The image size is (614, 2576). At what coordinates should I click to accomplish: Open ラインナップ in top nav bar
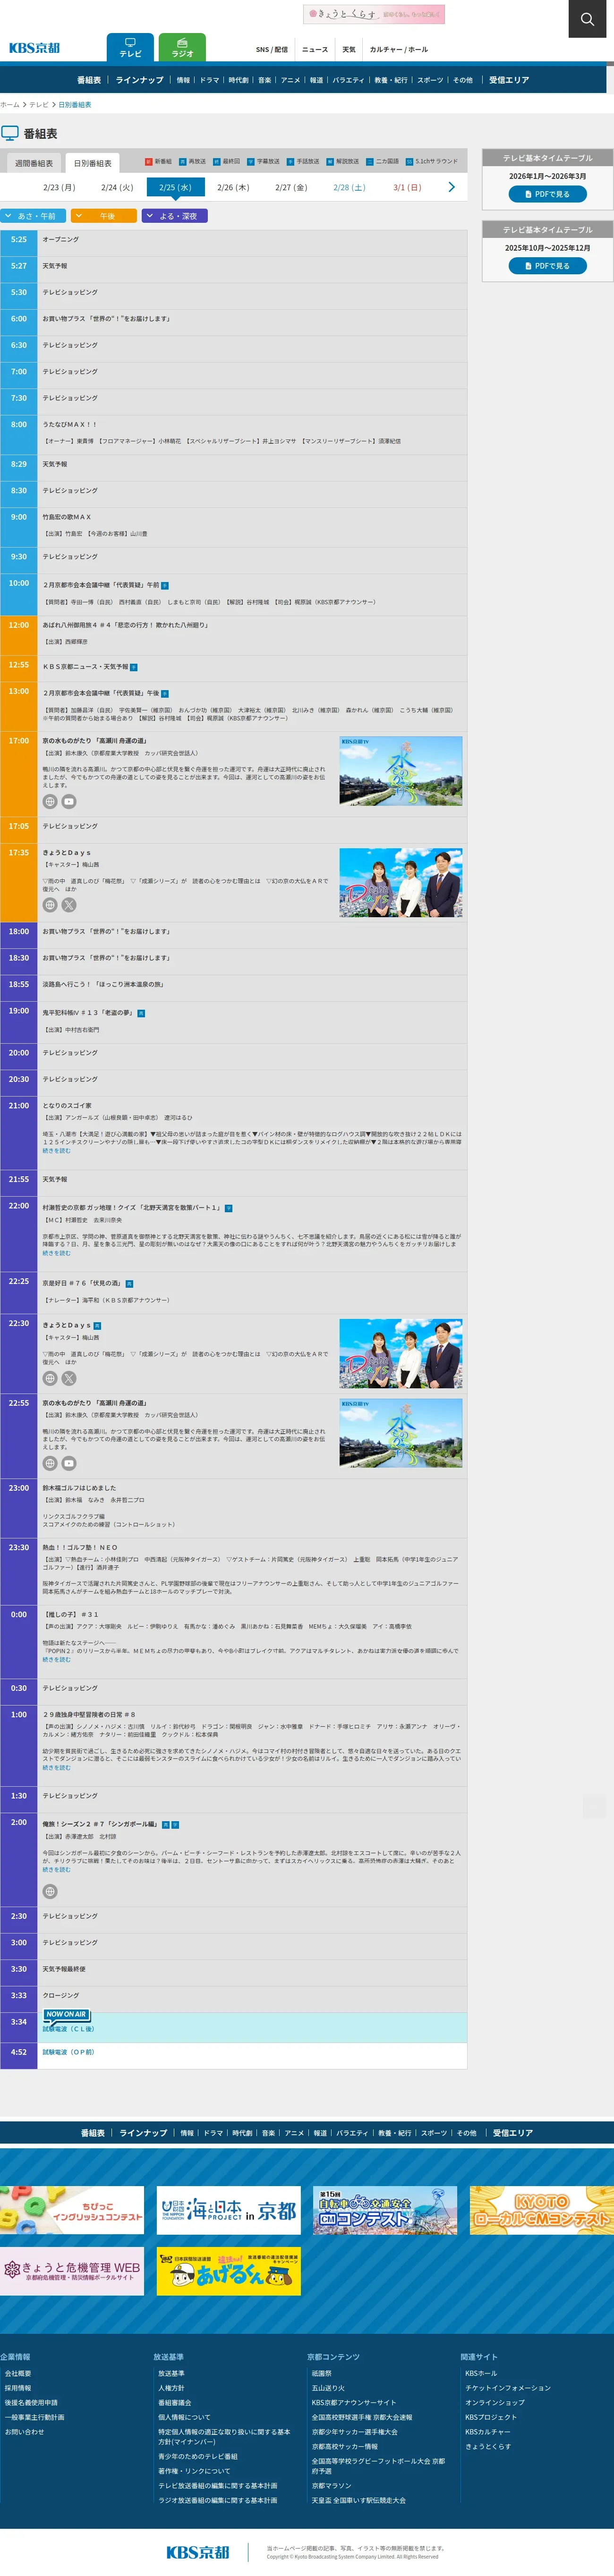point(139,80)
